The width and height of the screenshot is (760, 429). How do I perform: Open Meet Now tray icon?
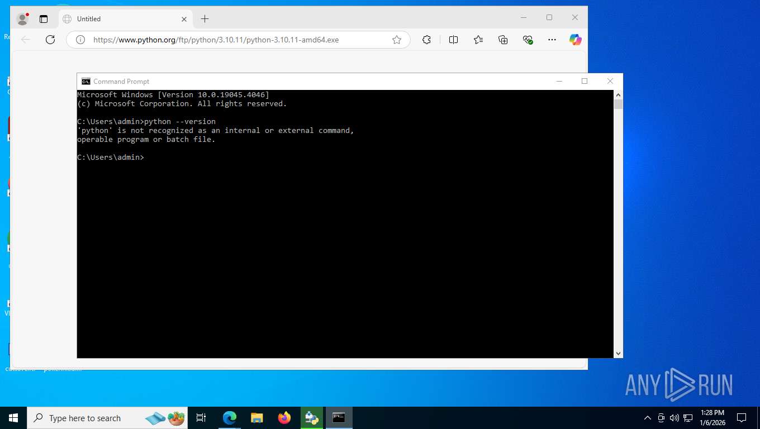coord(661,418)
